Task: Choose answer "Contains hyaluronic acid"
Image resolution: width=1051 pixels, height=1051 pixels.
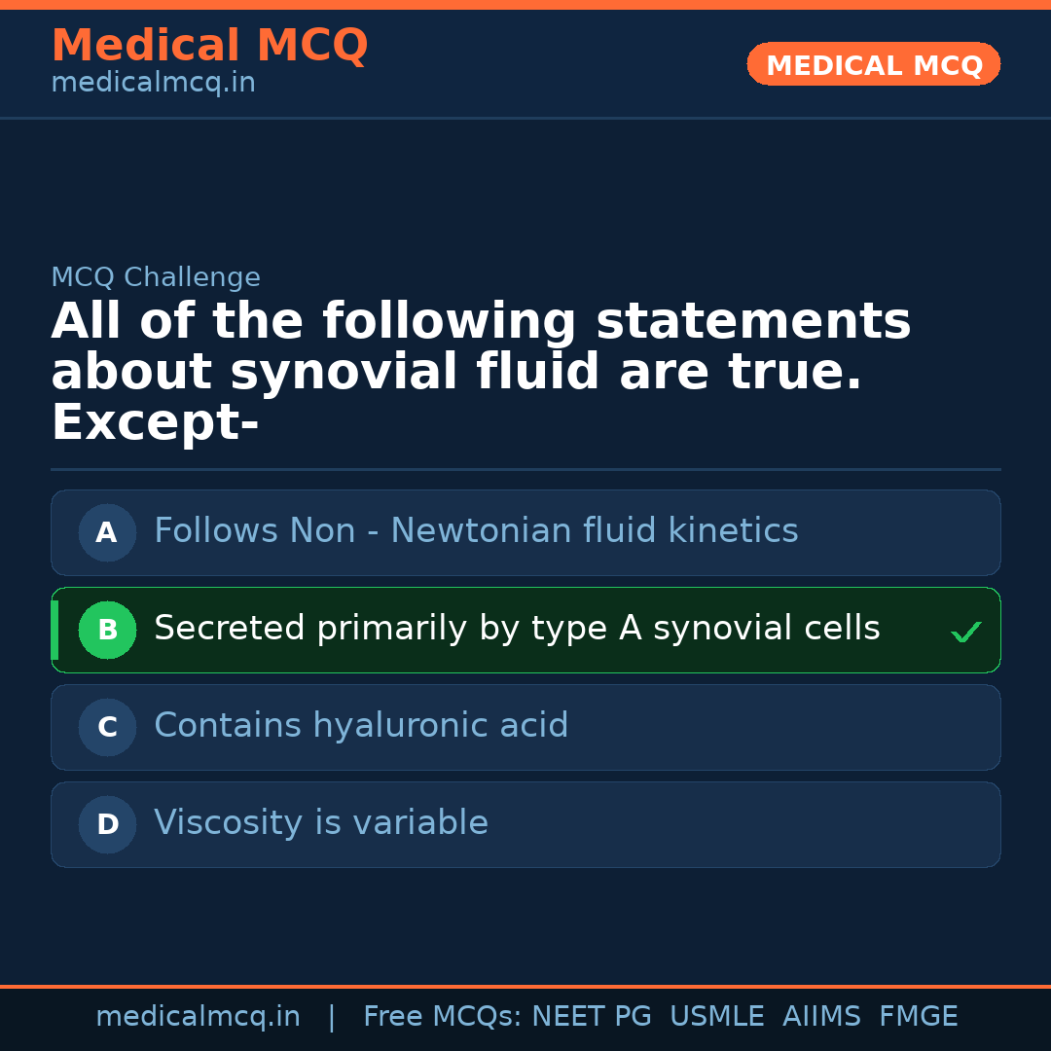Action: (361, 726)
